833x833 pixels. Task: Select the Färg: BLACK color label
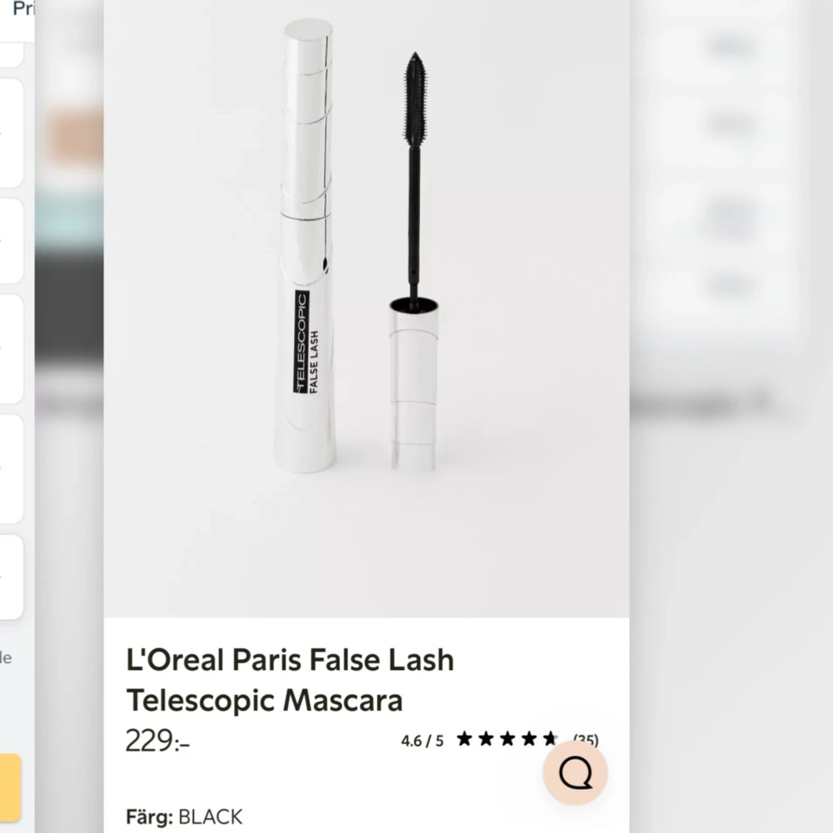pos(184,817)
